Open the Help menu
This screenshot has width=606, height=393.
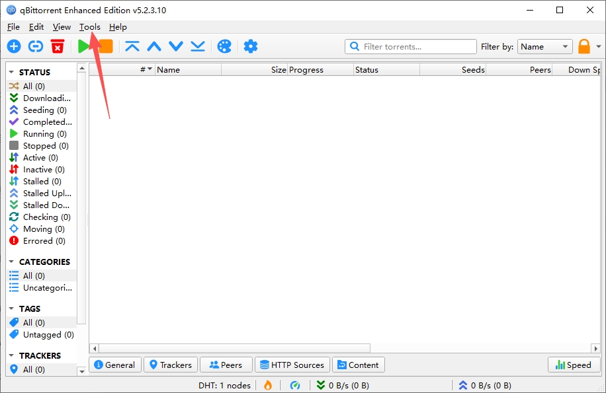click(x=118, y=27)
